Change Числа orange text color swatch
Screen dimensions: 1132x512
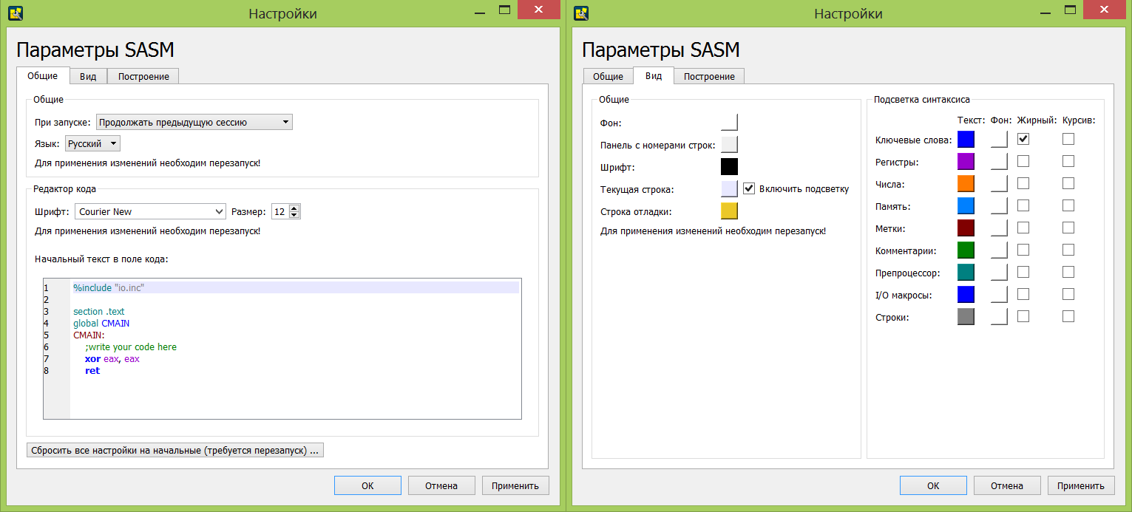pos(966,183)
